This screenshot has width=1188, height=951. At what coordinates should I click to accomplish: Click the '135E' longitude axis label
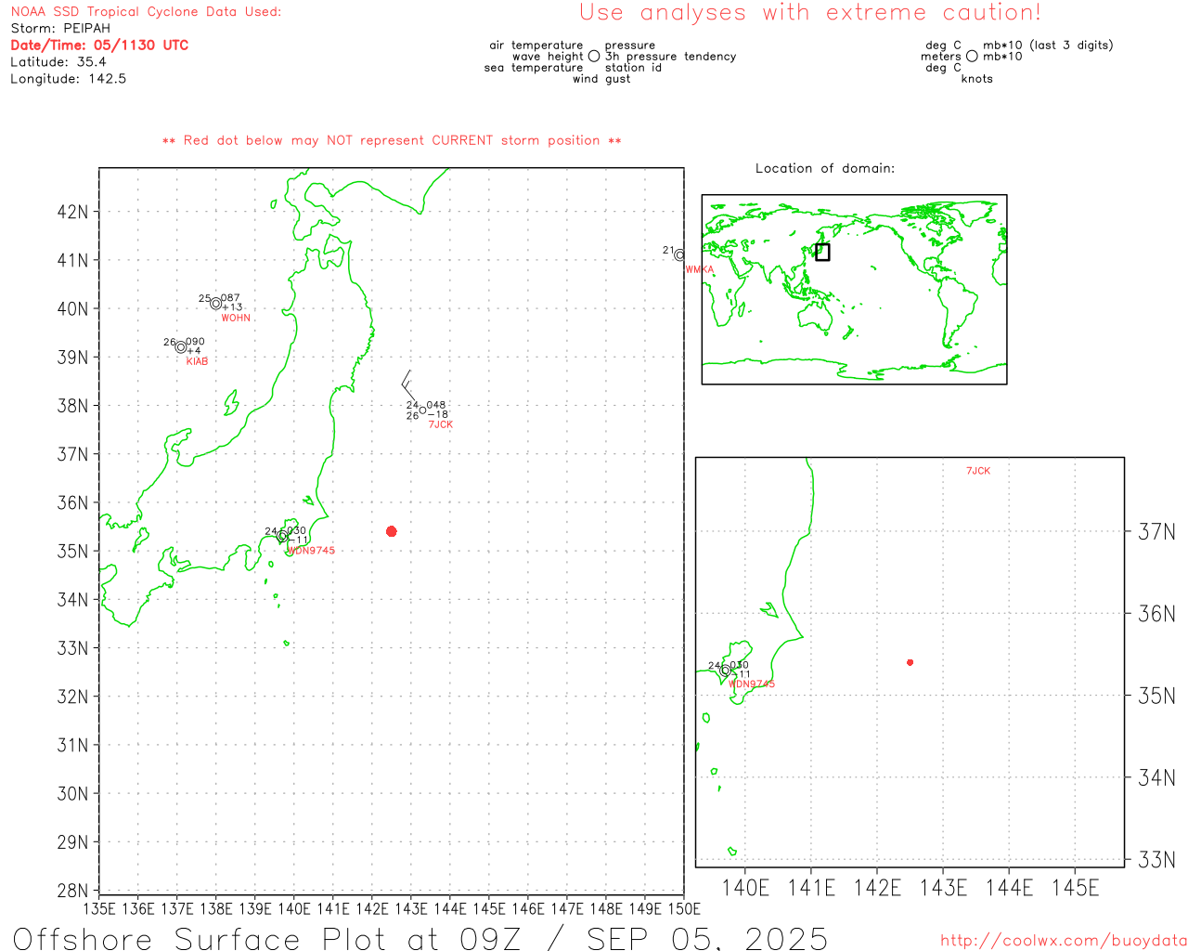(100, 908)
